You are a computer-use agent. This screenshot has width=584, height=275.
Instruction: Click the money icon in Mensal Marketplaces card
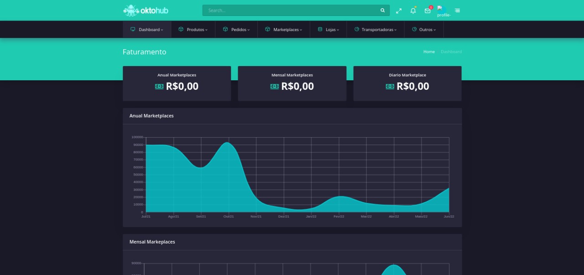pyautogui.click(x=274, y=86)
